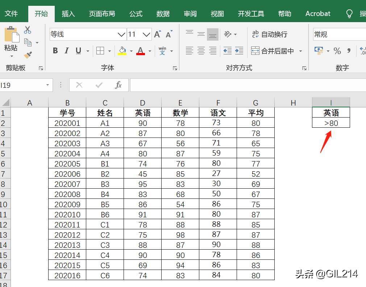Click the text orientation icon
Viewport: 366px width, 287px height.
click(228, 34)
